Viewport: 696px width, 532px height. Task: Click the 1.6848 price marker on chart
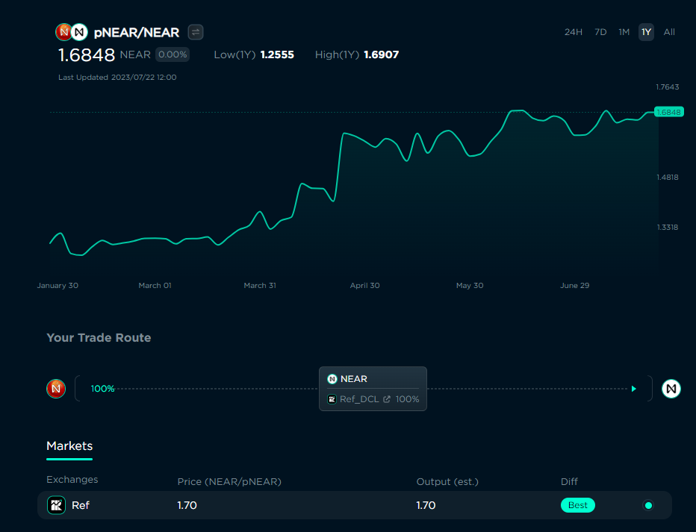668,112
